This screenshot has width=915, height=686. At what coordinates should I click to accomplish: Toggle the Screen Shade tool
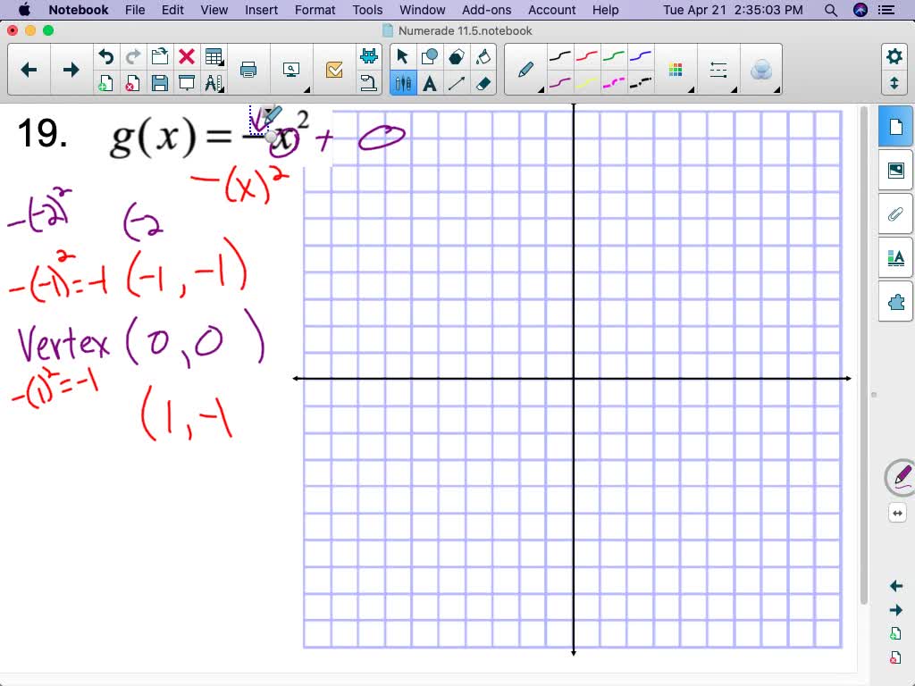(x=186, y=82)
